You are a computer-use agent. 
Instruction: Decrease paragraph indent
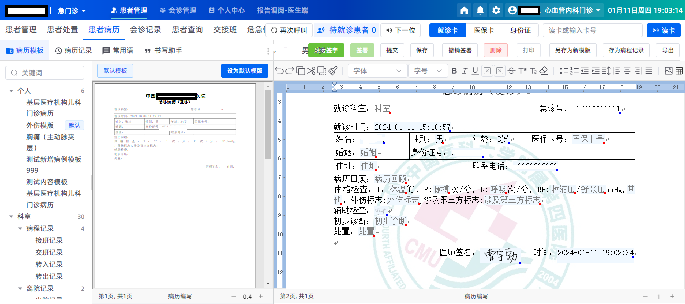585,71
